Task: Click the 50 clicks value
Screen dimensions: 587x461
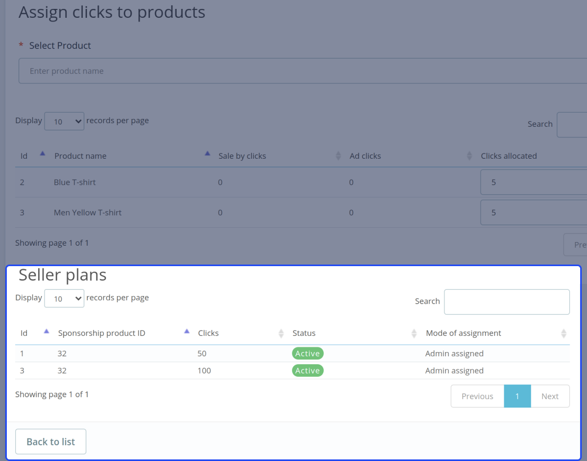Action: coord(202,353)
